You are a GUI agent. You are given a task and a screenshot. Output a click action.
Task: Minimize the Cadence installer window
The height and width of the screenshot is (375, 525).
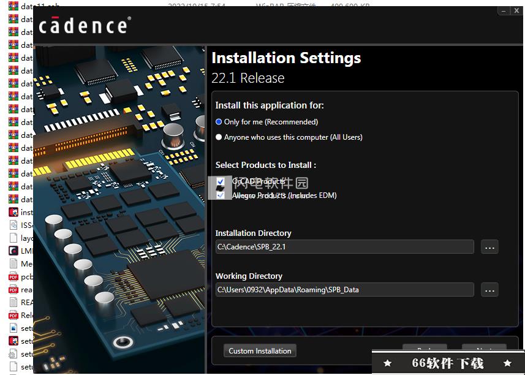click(x=504, y=11)
